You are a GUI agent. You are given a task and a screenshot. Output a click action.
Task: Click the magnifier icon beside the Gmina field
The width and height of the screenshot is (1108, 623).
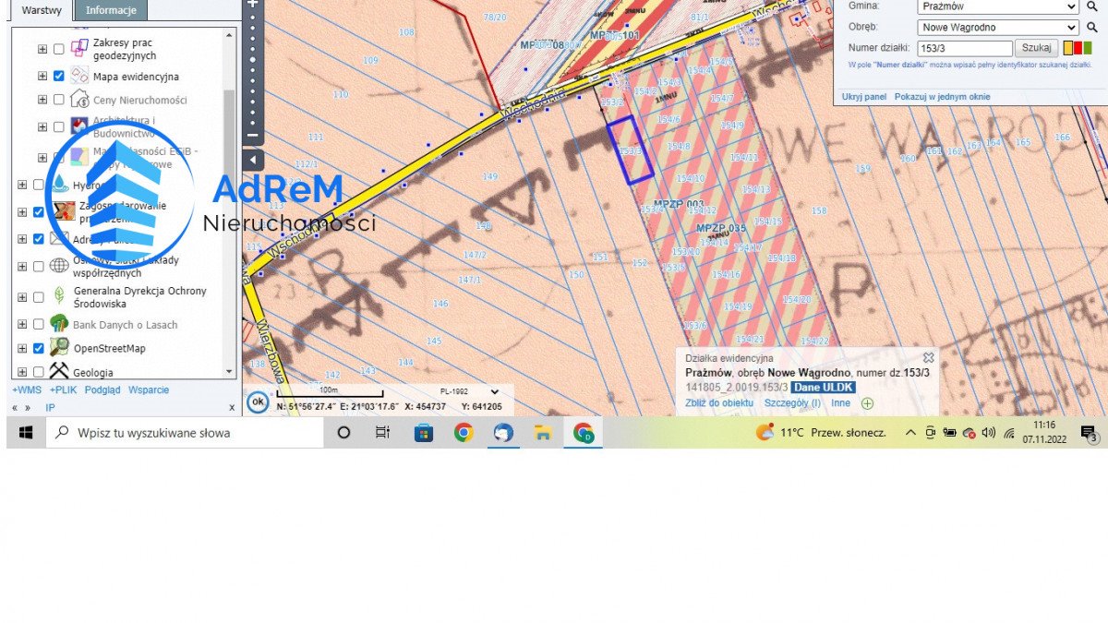click(x=1091, y=7)
